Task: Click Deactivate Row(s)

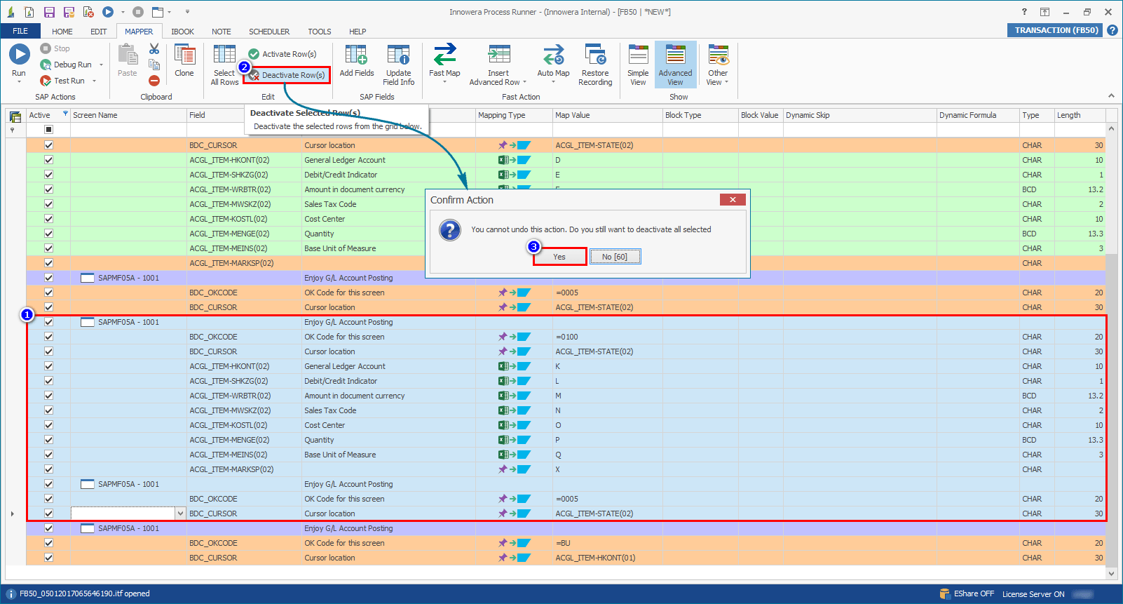Action: (287, 75)
